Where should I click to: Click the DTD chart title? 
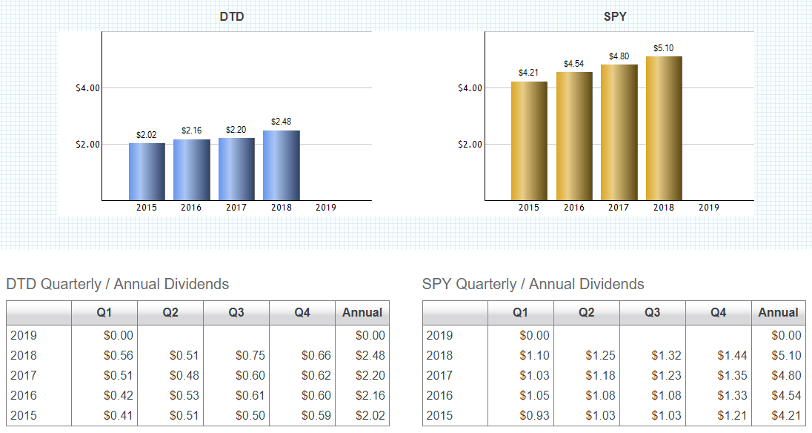[x=232, y=16]
